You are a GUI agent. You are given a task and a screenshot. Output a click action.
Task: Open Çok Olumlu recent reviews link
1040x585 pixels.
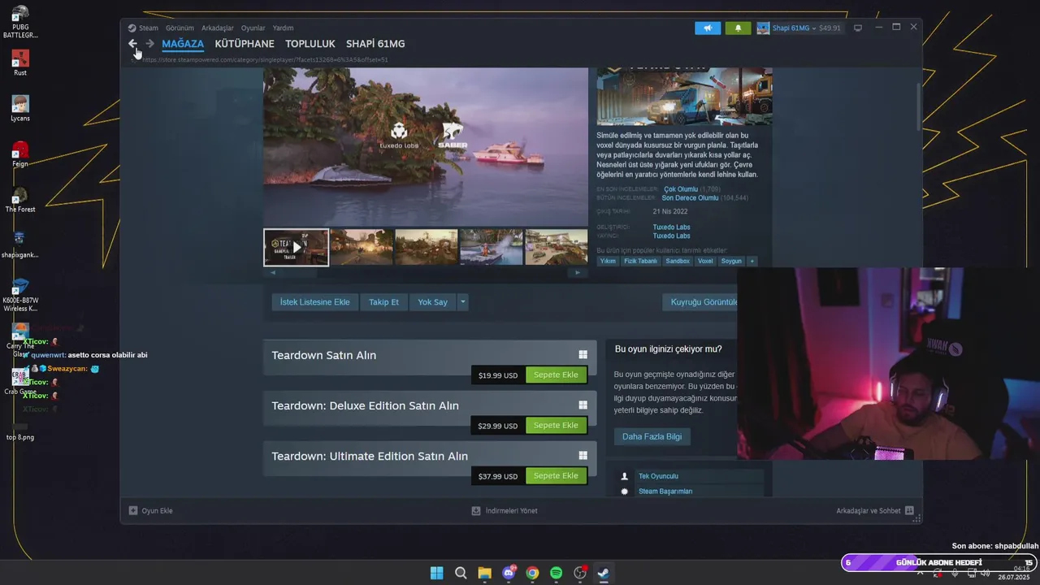681,189
